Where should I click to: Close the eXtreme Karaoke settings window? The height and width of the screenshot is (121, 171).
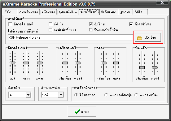162,2
